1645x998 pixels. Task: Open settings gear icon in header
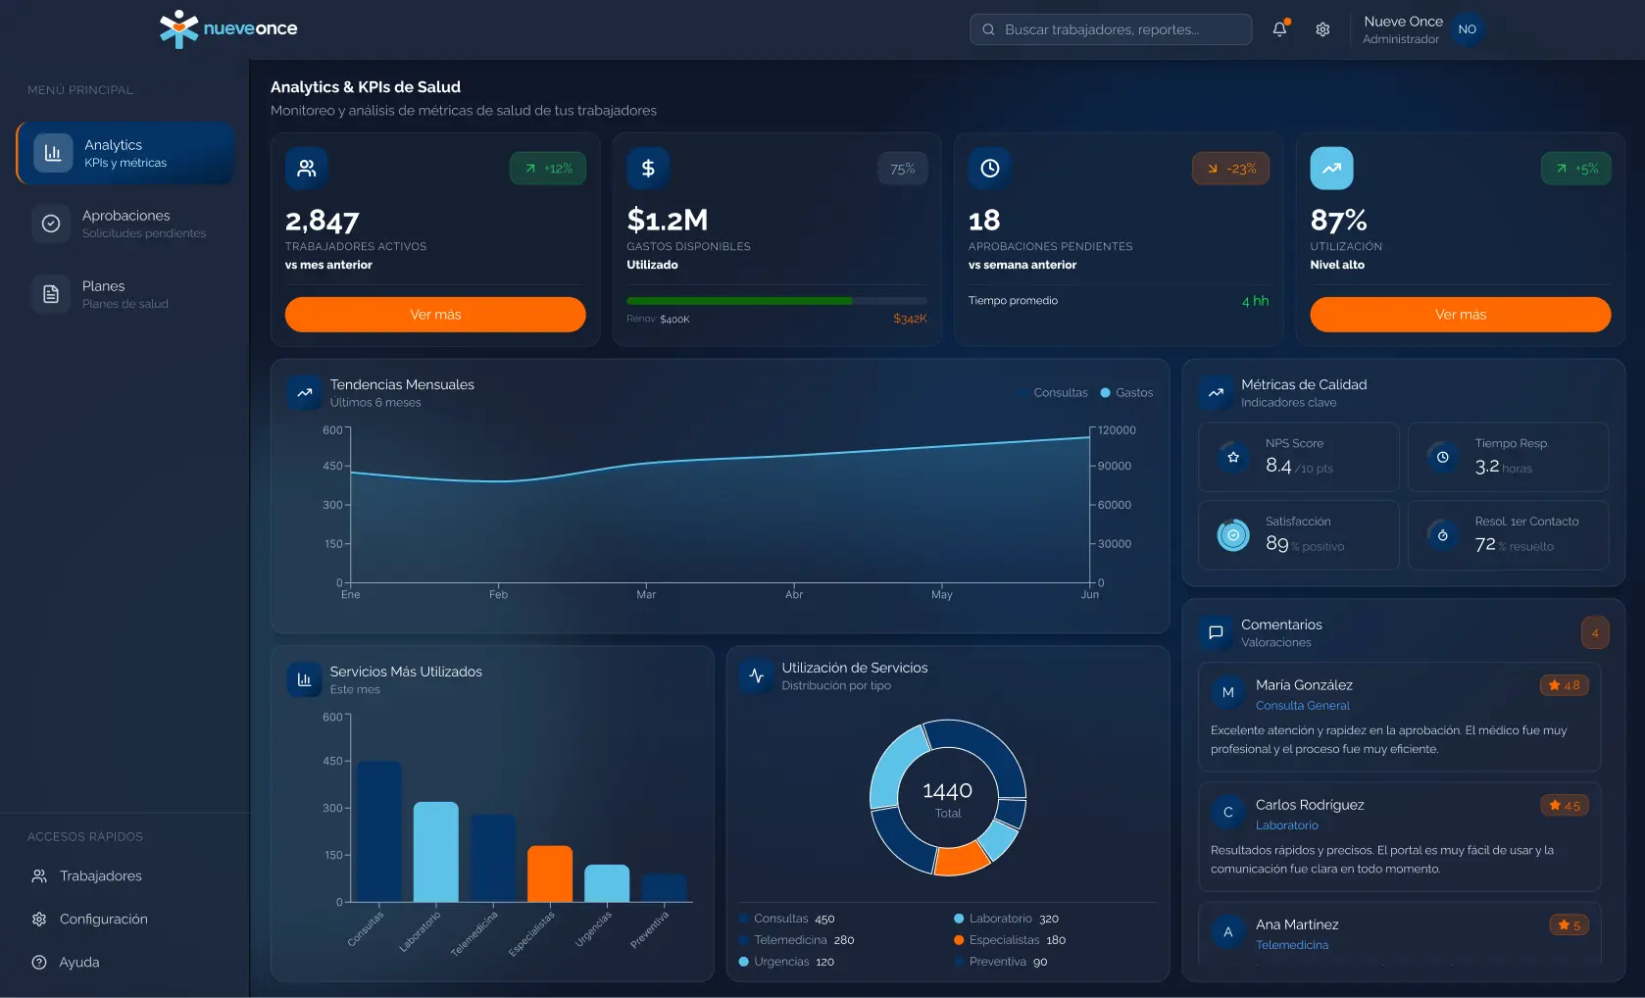[1322, 29]
